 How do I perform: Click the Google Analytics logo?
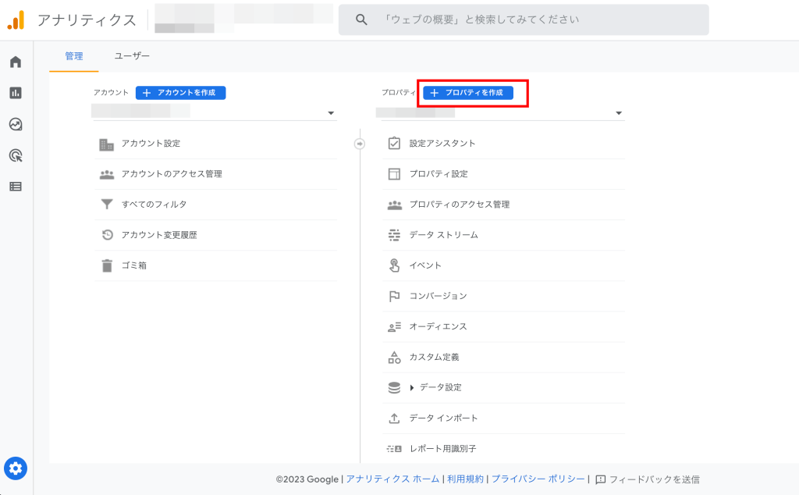click(x=16, y=20)
